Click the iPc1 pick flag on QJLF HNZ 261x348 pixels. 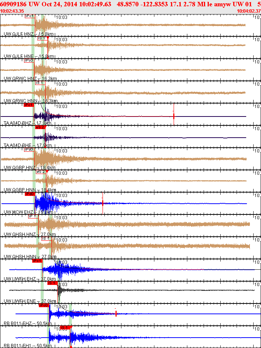pyautogui.click(x=30, y=16)
